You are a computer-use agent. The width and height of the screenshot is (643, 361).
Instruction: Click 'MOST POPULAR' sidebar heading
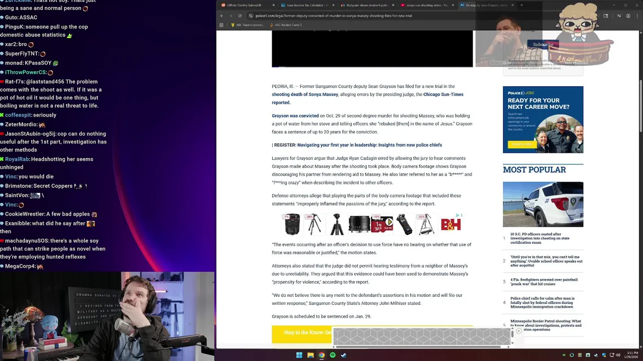tap(534, 170)
